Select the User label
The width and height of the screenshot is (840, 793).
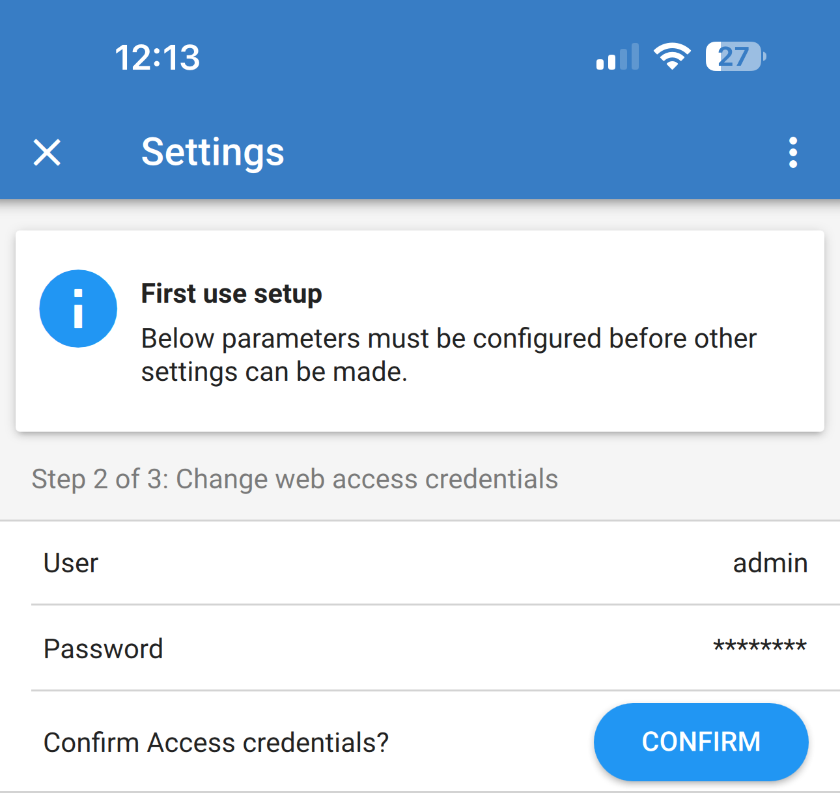[71, 563]
